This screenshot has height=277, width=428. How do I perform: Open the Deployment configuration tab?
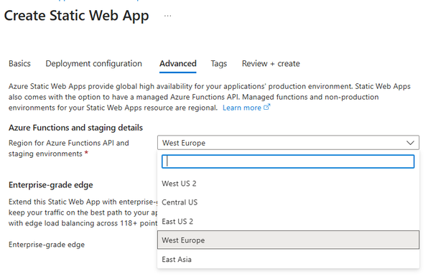(x=93, y=64)
